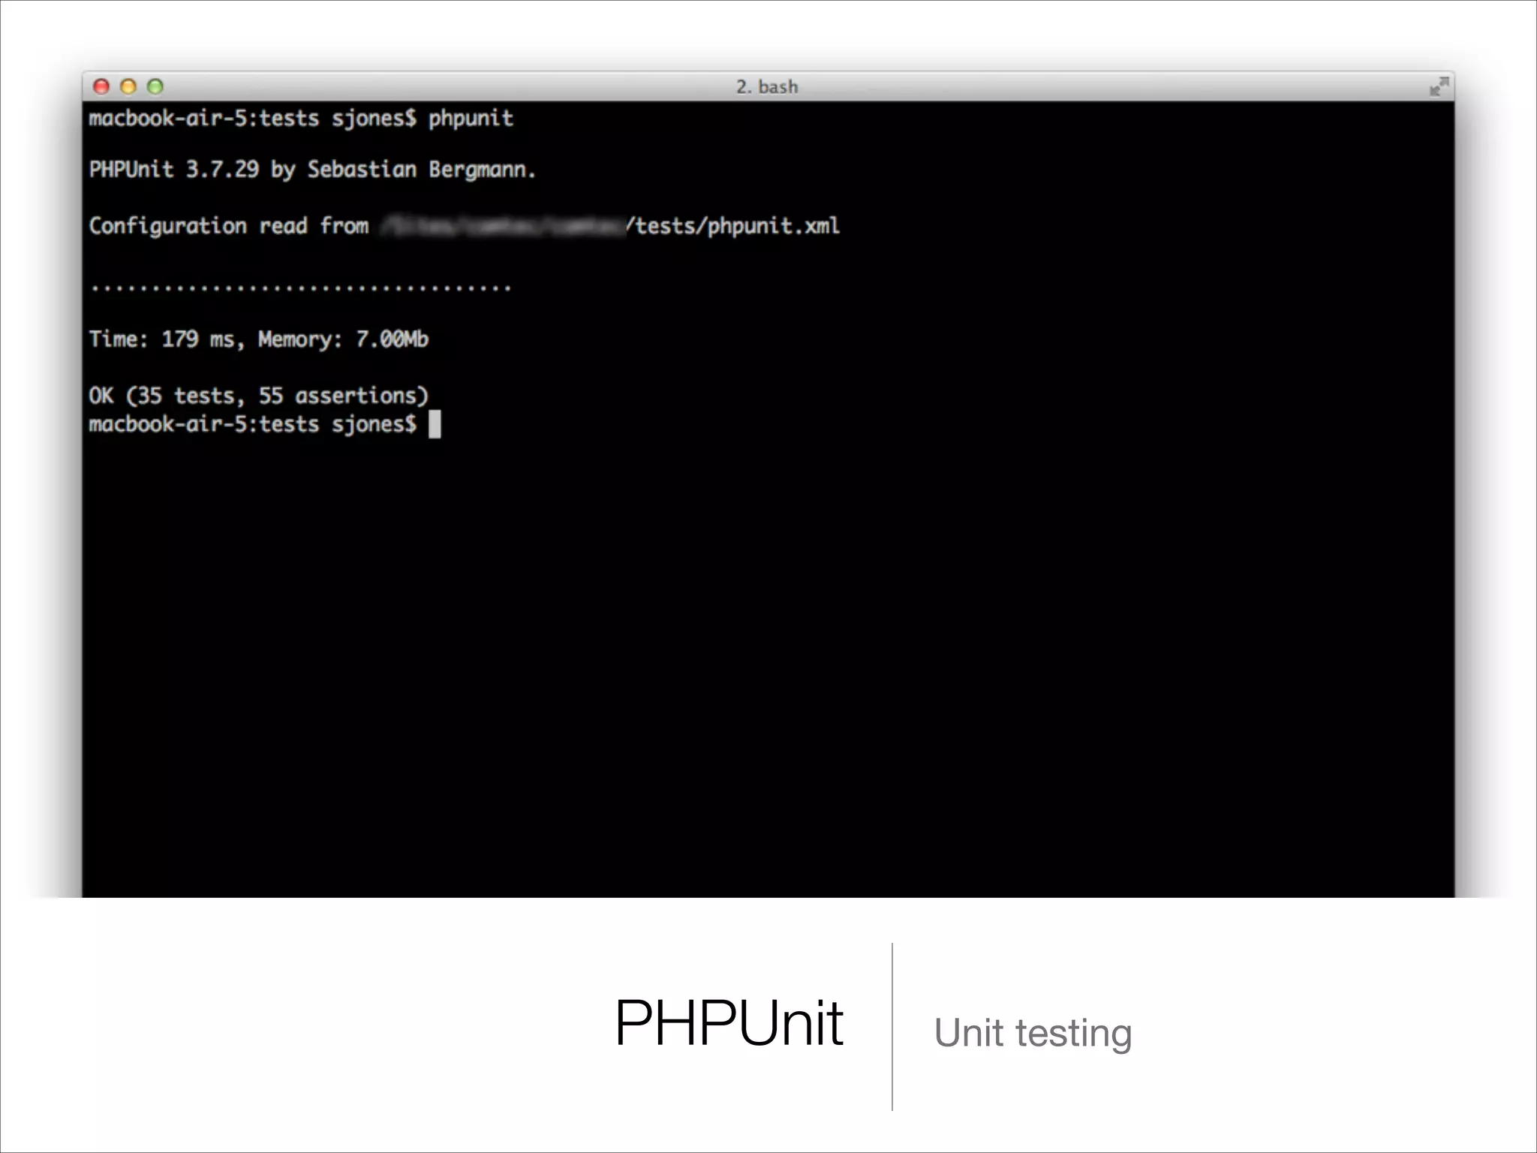Click the terminal cursor block at the last prompt

(435, 424)
